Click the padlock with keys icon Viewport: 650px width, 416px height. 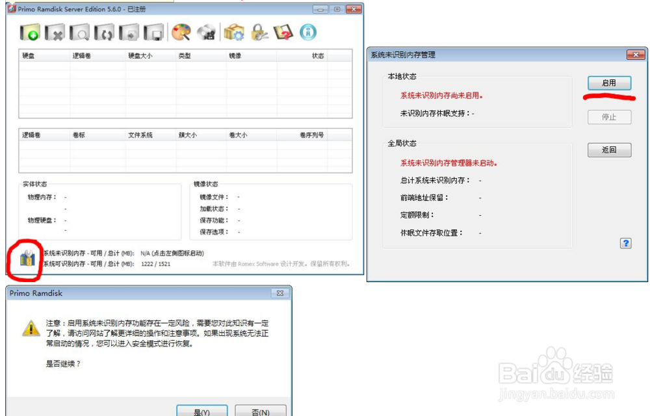click(x=259, y=32)
